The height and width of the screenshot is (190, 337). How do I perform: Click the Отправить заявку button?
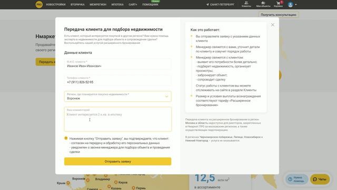117,161
